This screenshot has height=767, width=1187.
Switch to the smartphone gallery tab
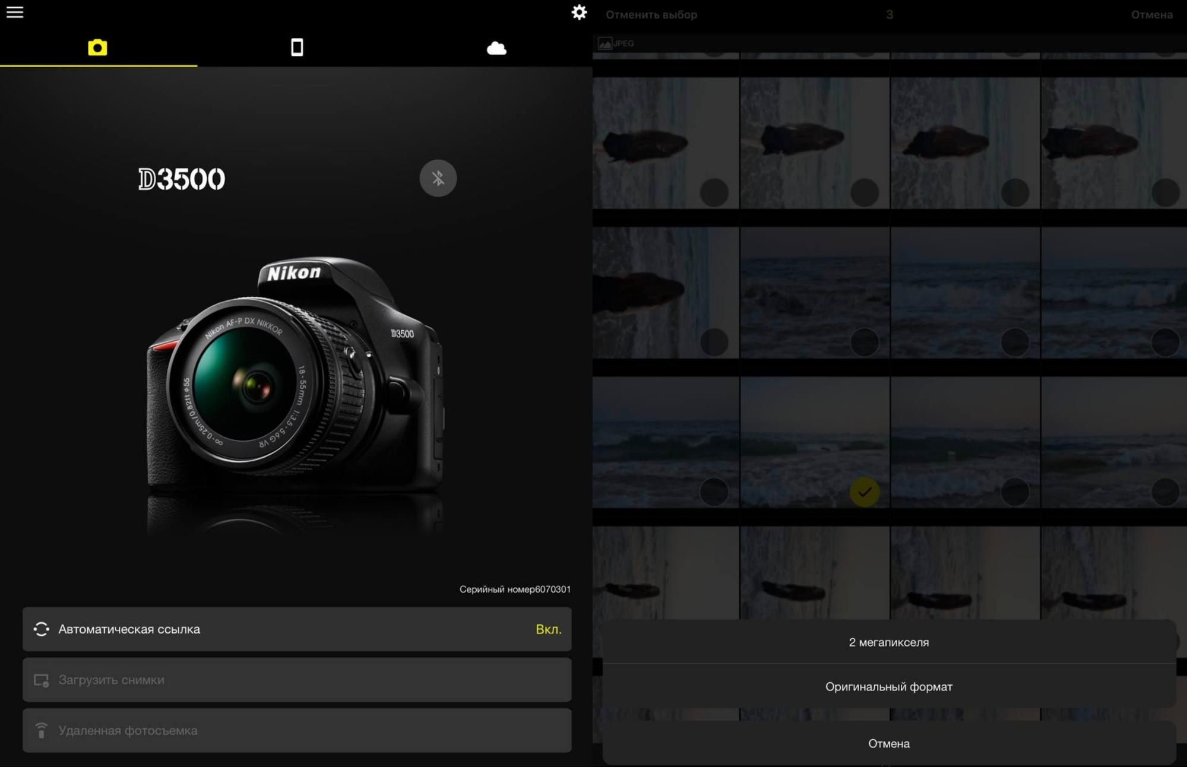point(297,47)
